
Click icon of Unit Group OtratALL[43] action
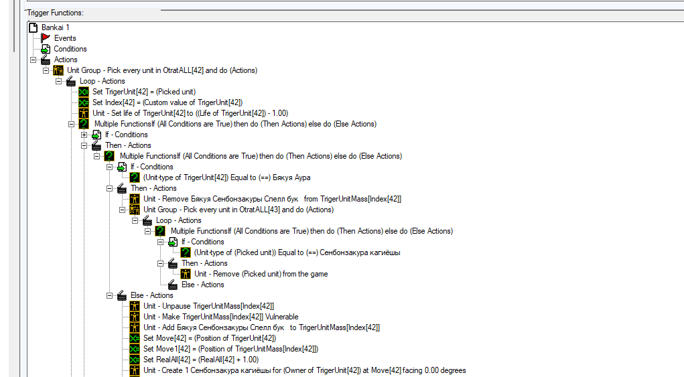click(x=135, y=210)
